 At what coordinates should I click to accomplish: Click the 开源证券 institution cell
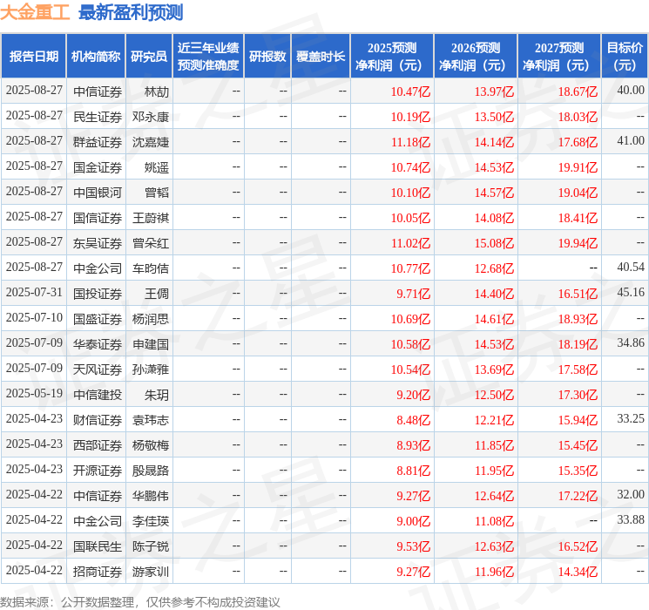point(98,471)
